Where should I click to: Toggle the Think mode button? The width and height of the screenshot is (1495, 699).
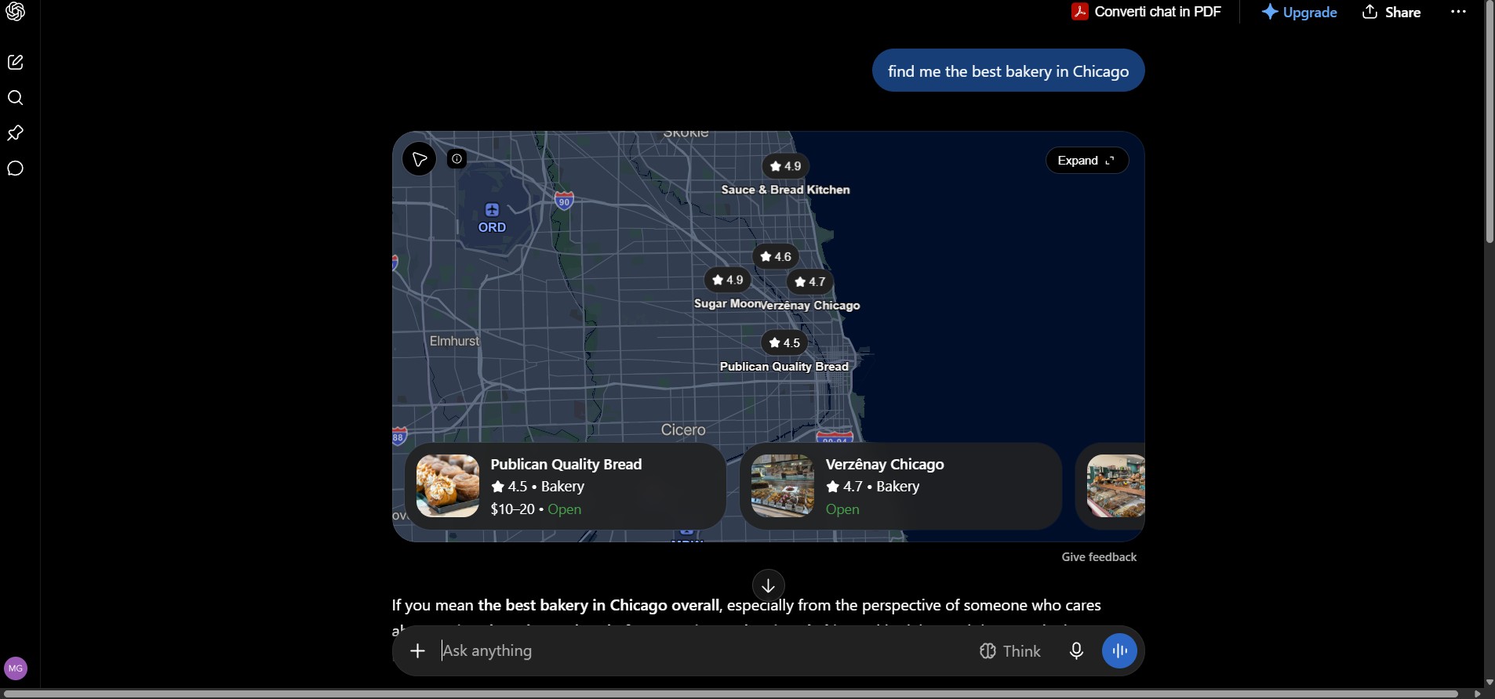point(1009,650)
